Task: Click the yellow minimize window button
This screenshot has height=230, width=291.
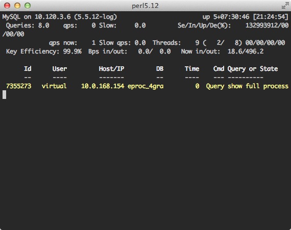Action: (17, 6)
